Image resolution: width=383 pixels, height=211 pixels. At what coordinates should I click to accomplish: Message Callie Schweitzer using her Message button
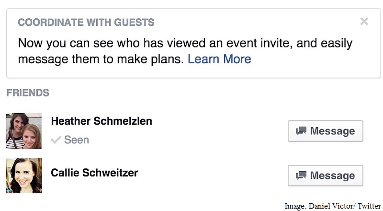pyautogui.click(x=326, y=176)
